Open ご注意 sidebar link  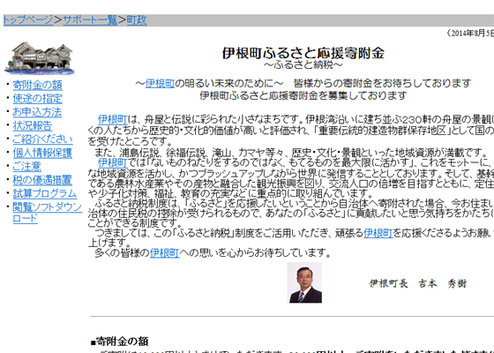click(x=26, y=166)
